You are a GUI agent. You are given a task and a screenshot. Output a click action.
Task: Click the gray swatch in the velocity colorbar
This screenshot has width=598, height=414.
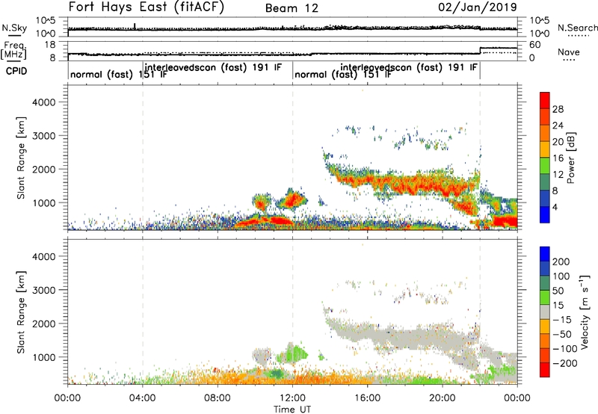pos(545,312)
